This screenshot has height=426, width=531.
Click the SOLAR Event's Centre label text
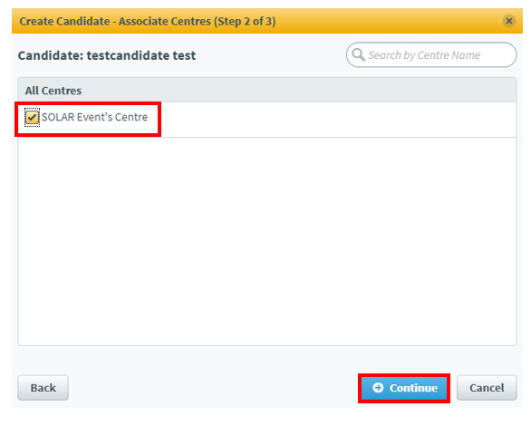[94, 117]
